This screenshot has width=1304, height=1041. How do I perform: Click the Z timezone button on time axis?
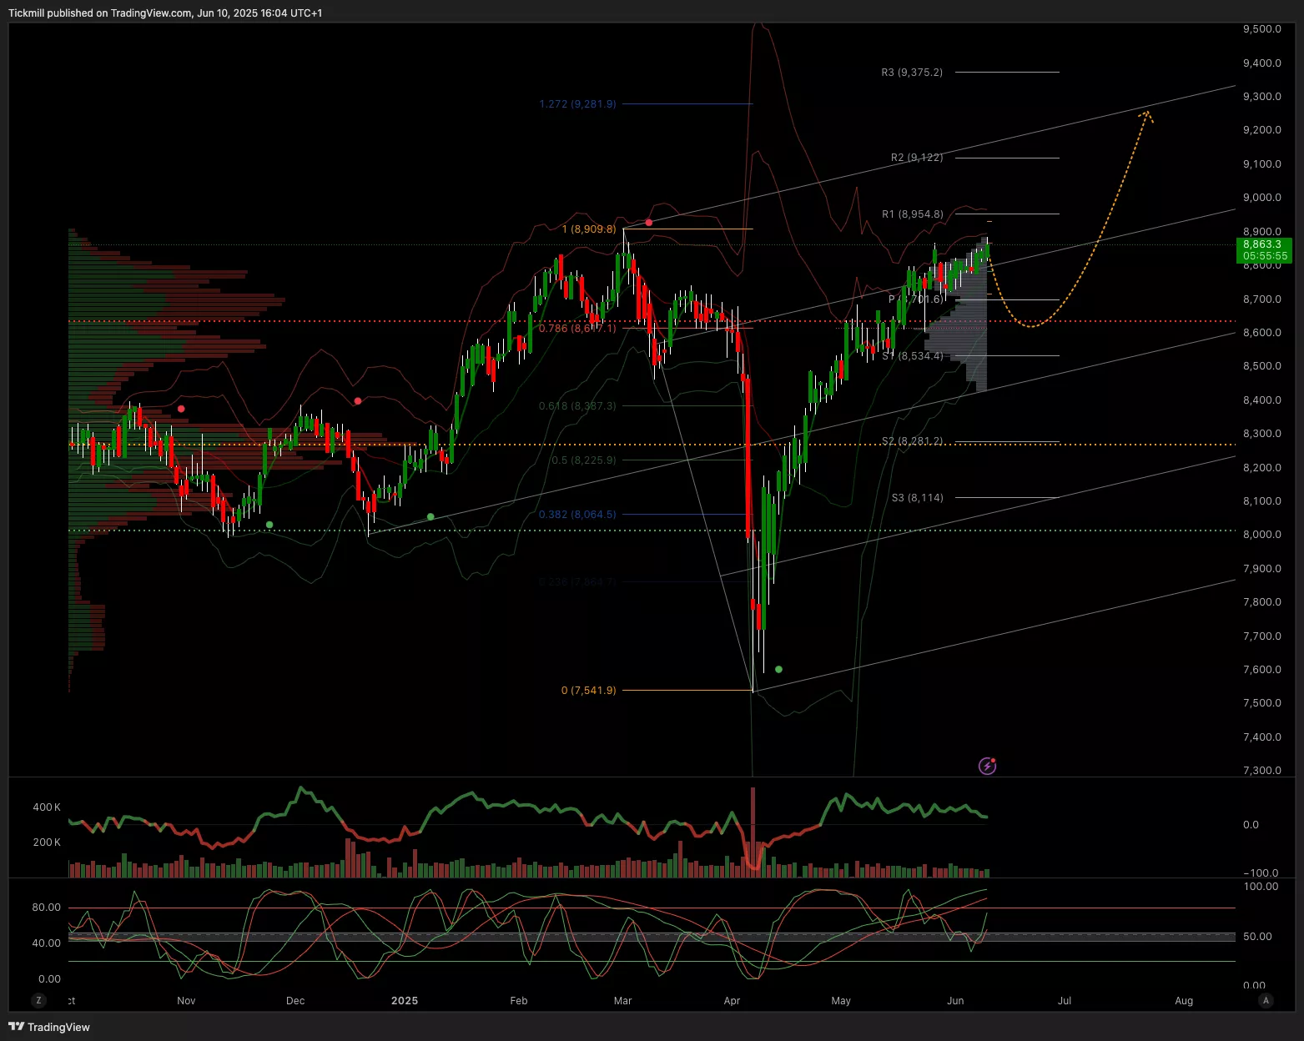38,1000
